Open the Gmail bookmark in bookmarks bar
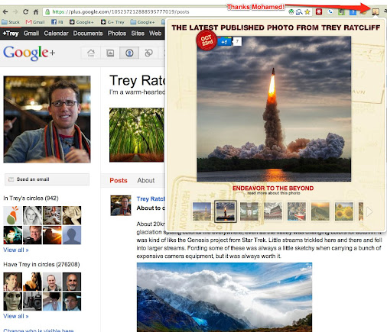Viewport: 387px width, 332px height. (x=35, y=22)
